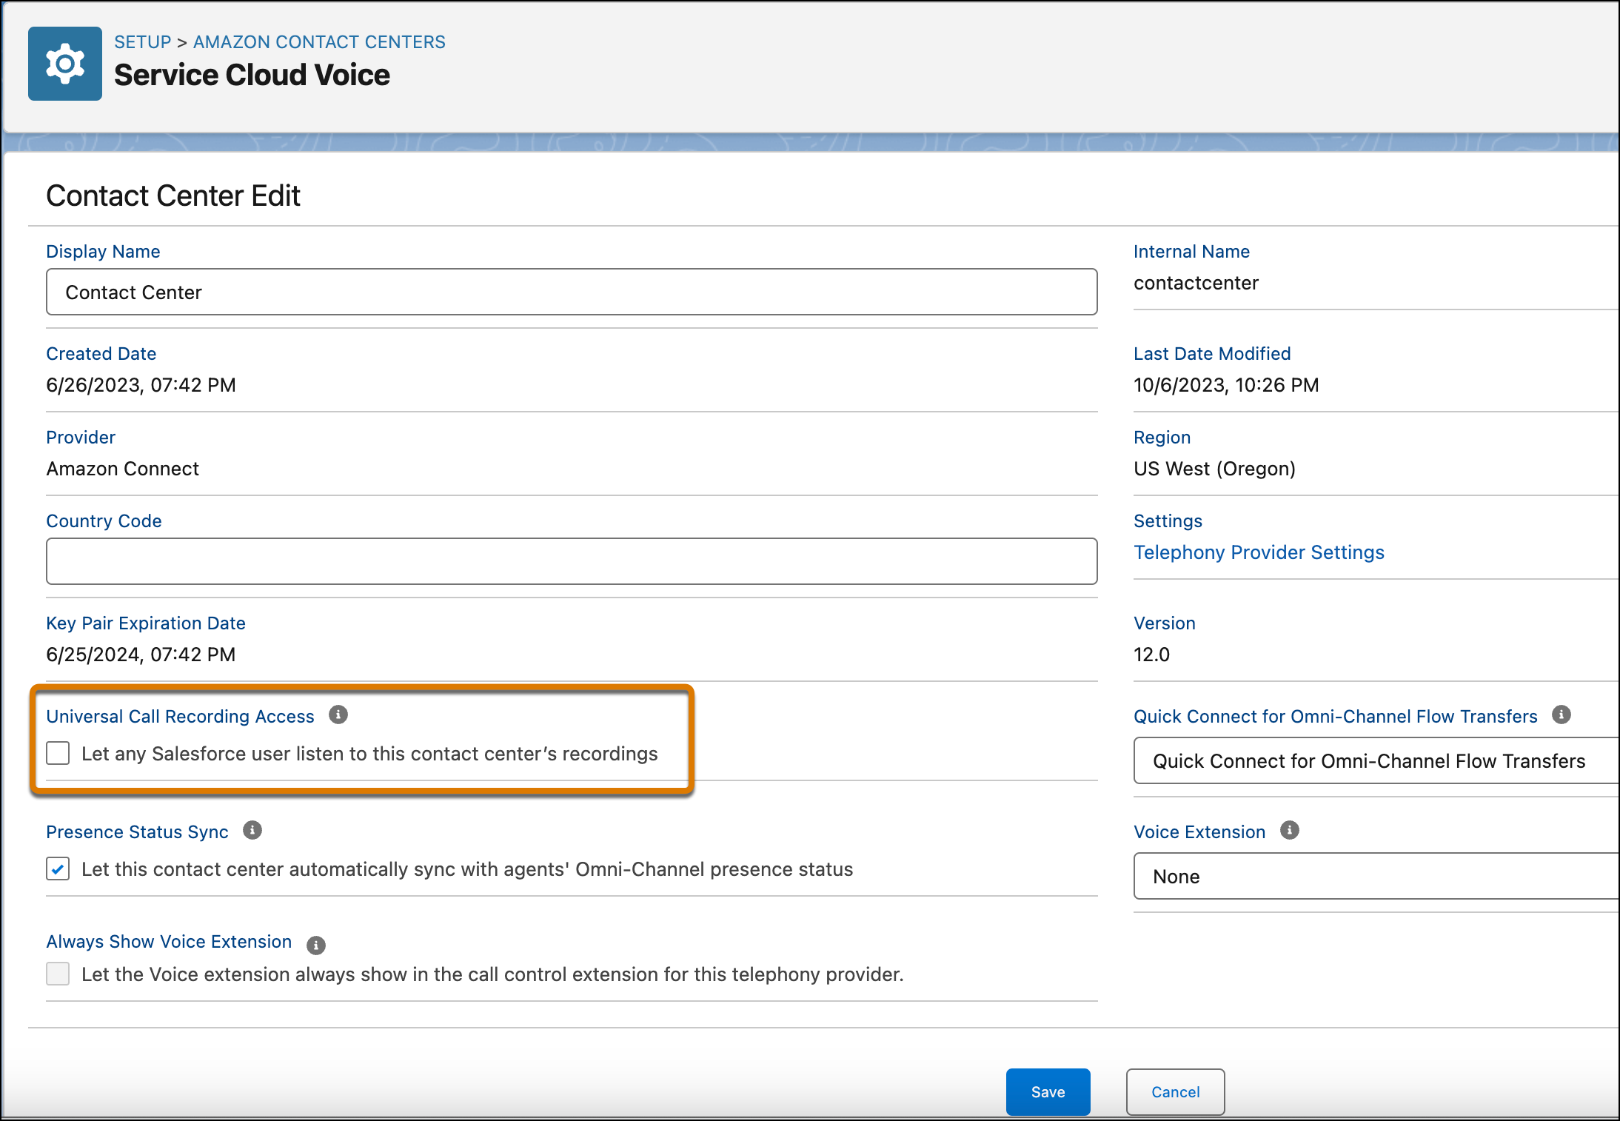Click the Setup gear icon
The image size is (1620, 1121).
click(65, 64)
